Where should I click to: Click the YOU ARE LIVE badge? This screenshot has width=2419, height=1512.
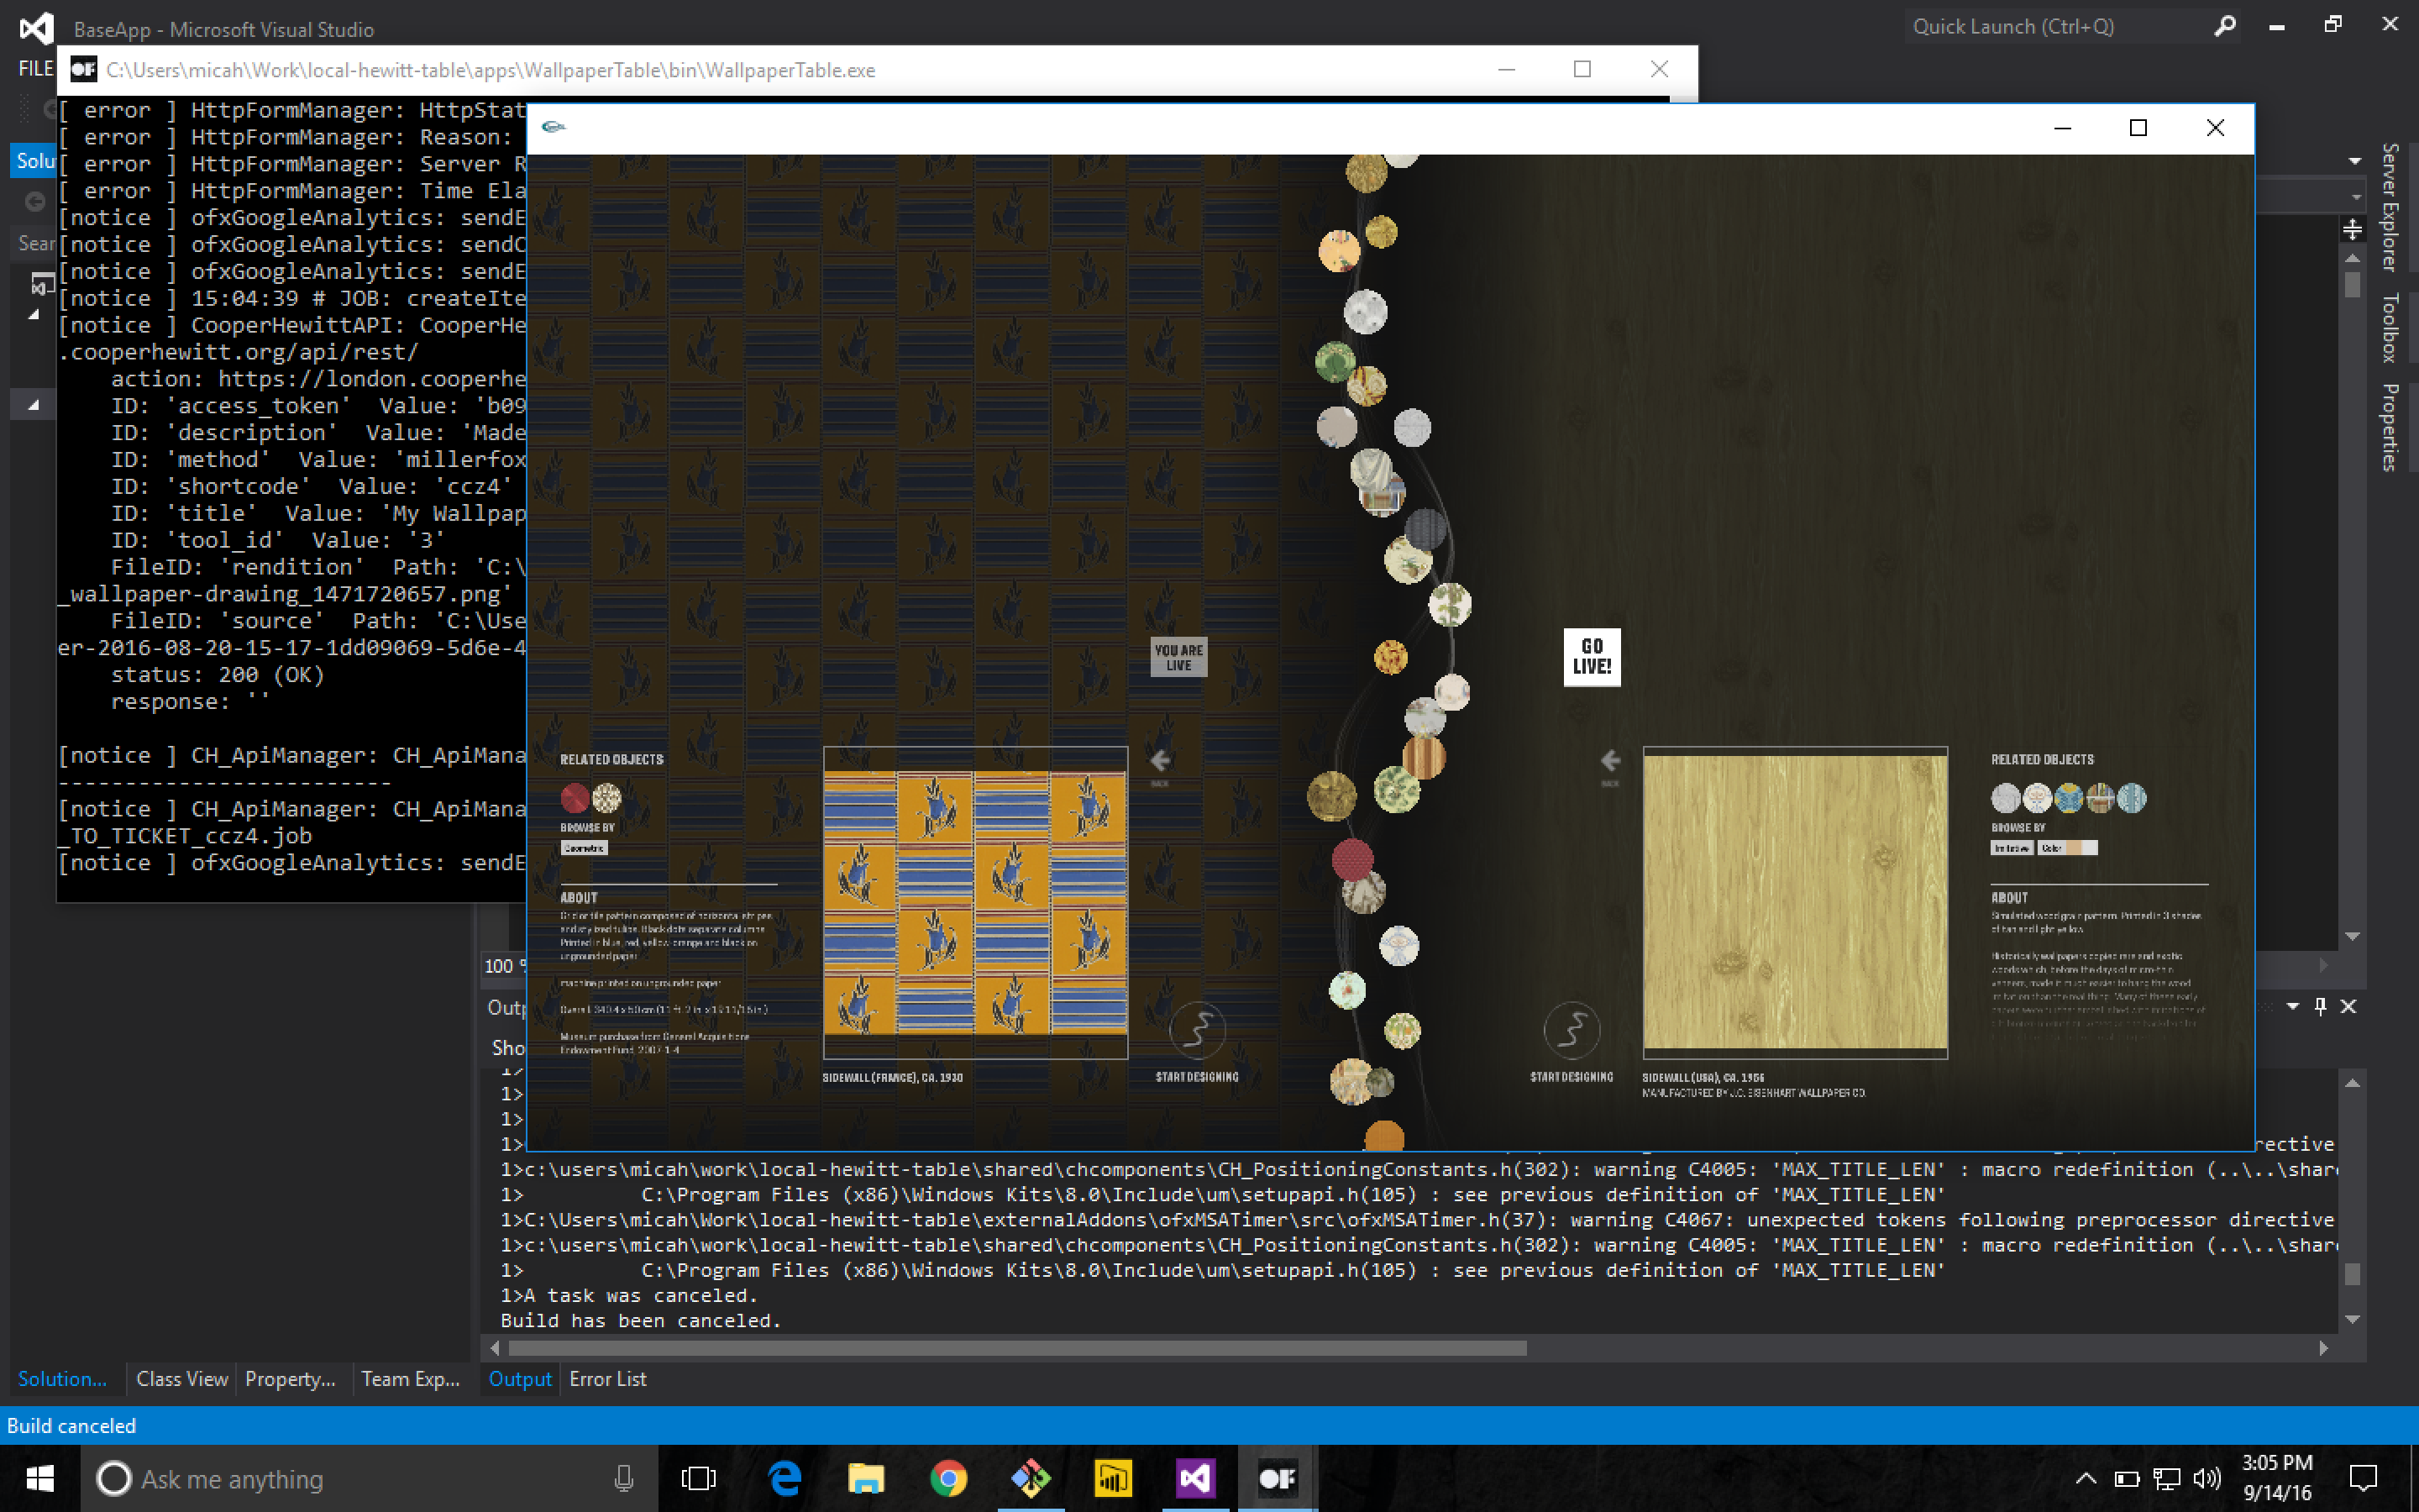[1178, 657]
